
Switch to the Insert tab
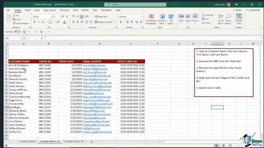28,10
